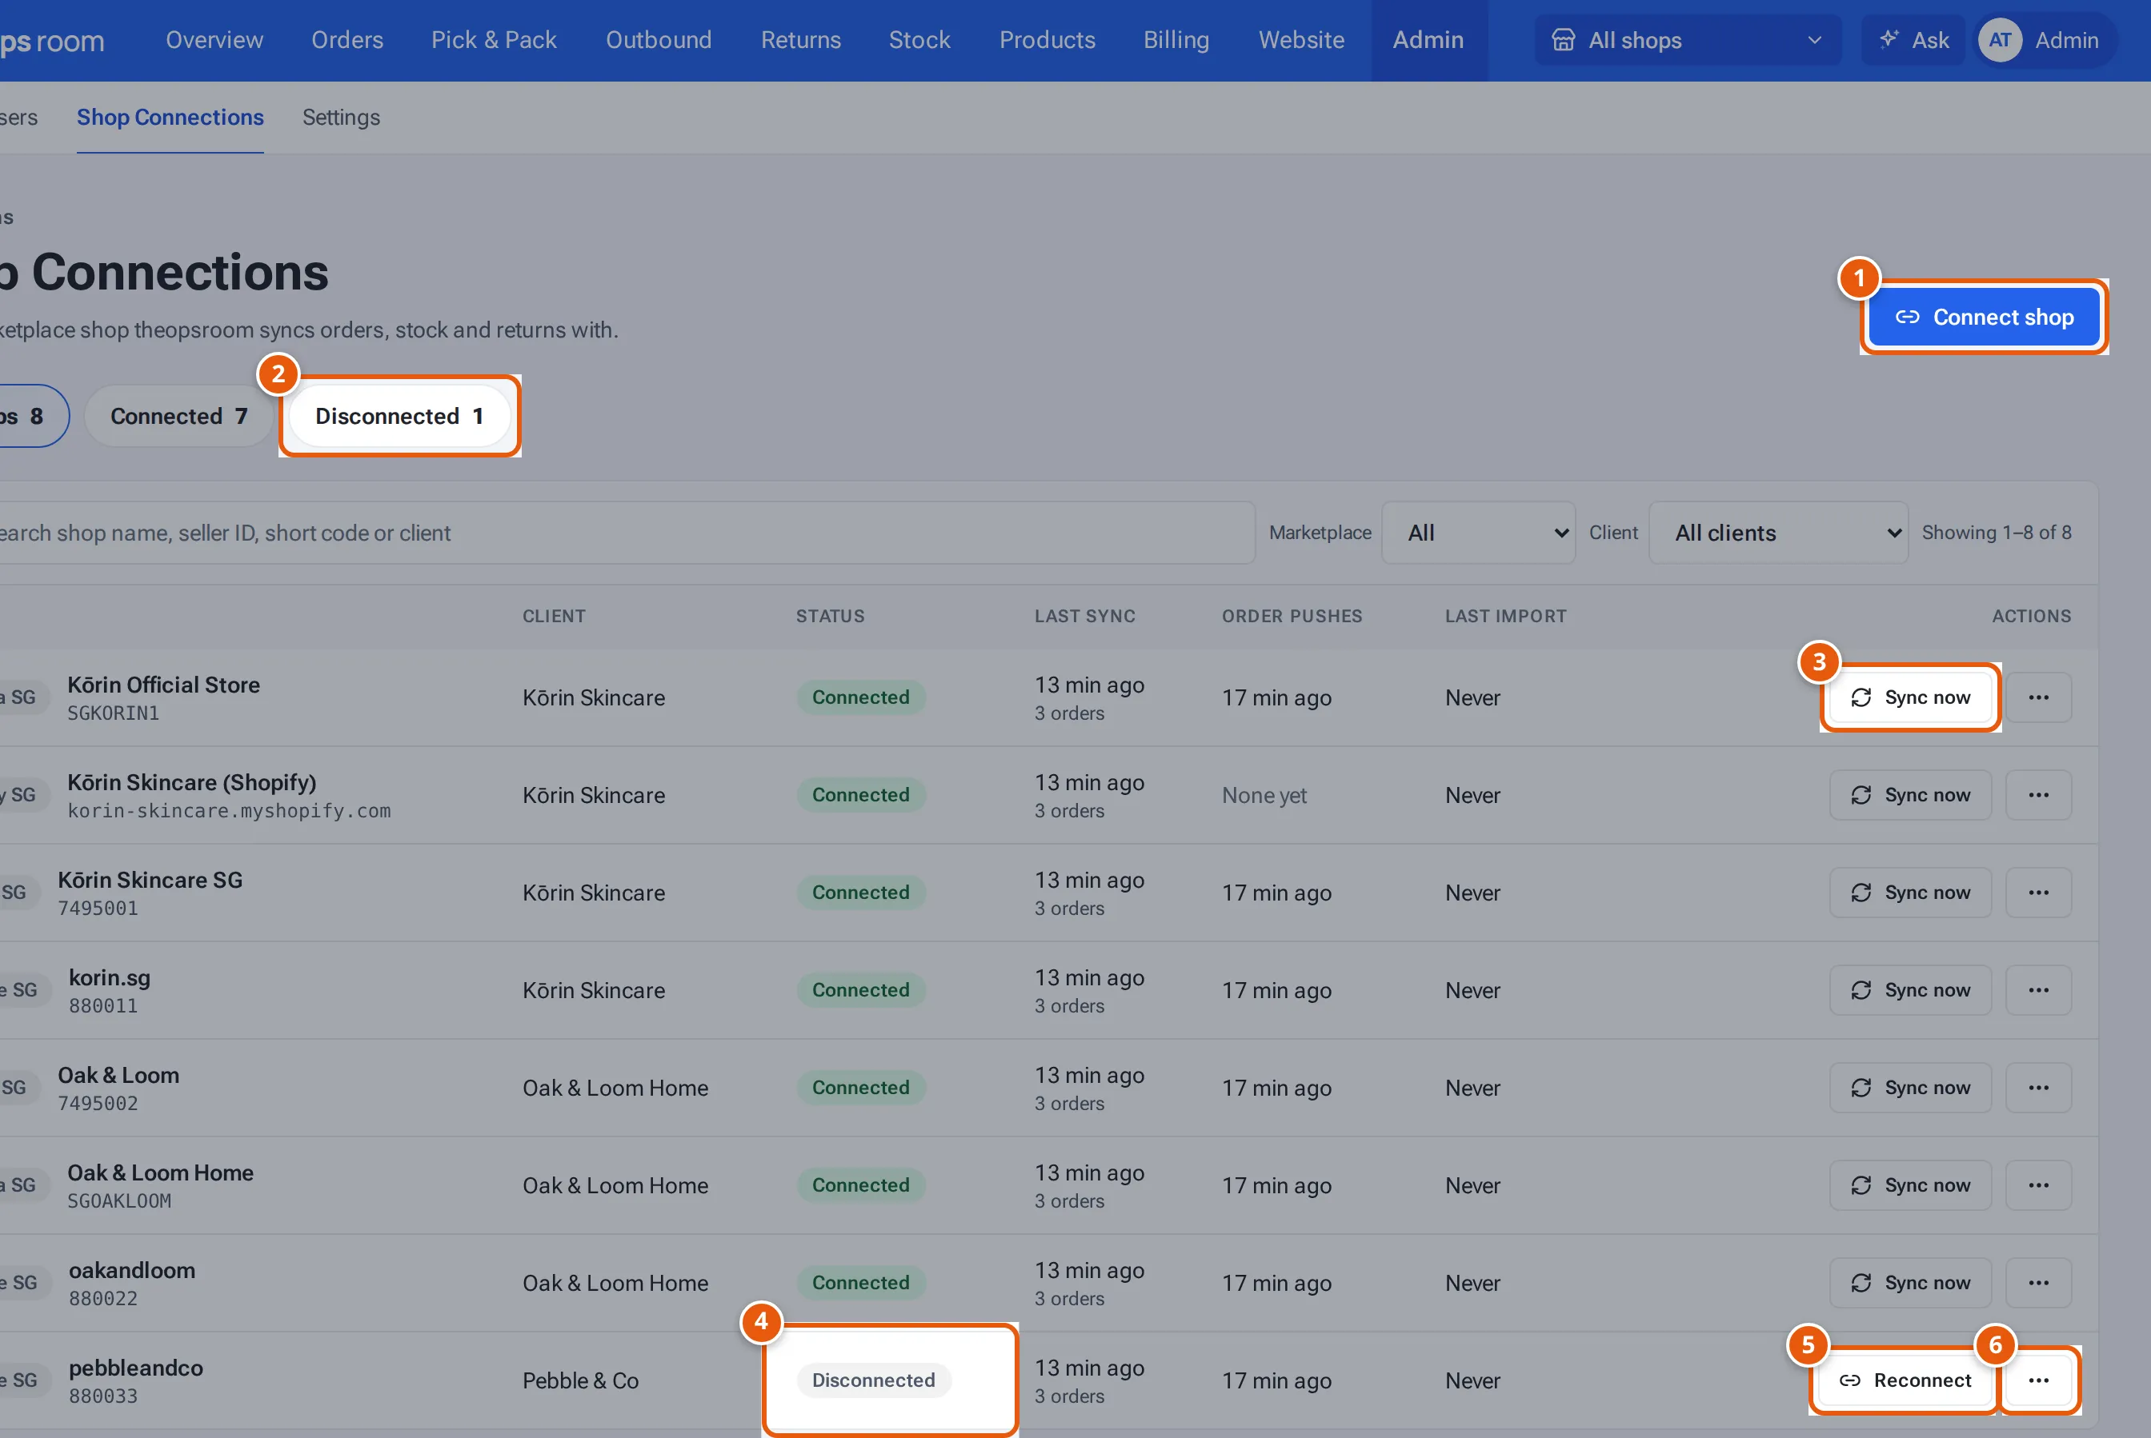Open the All clients dropdown
The height and width of the screenshot is (1438, 2151).
(x=1778, y=533)
